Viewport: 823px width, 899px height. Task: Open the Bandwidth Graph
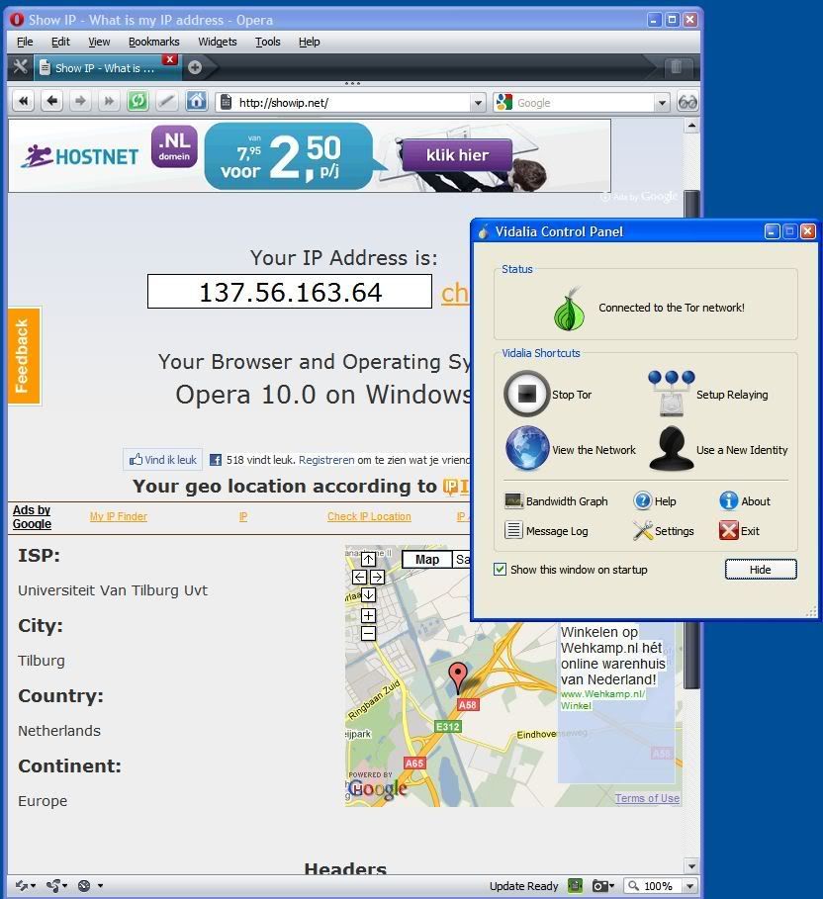[x=556, y=501]
